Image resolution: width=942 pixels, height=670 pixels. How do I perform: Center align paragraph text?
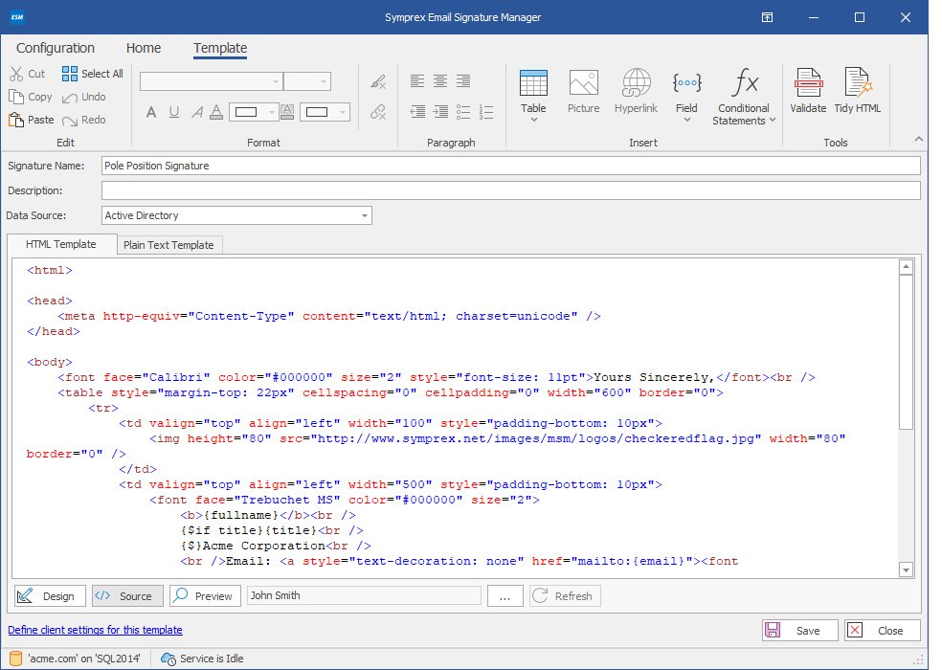point(440,80)
